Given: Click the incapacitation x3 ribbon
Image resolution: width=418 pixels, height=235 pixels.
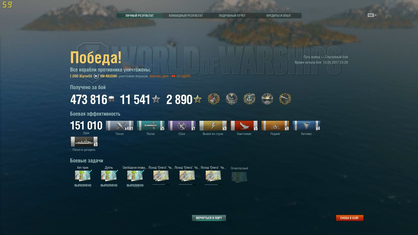Looking at the screenshot, I should coord(213,126).
